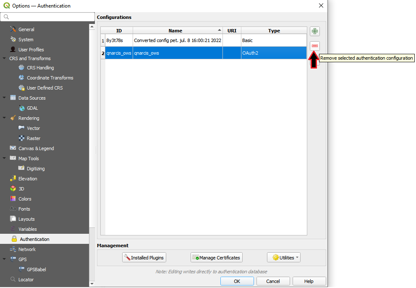Open the Utilities dropdown

coord(284,257)
